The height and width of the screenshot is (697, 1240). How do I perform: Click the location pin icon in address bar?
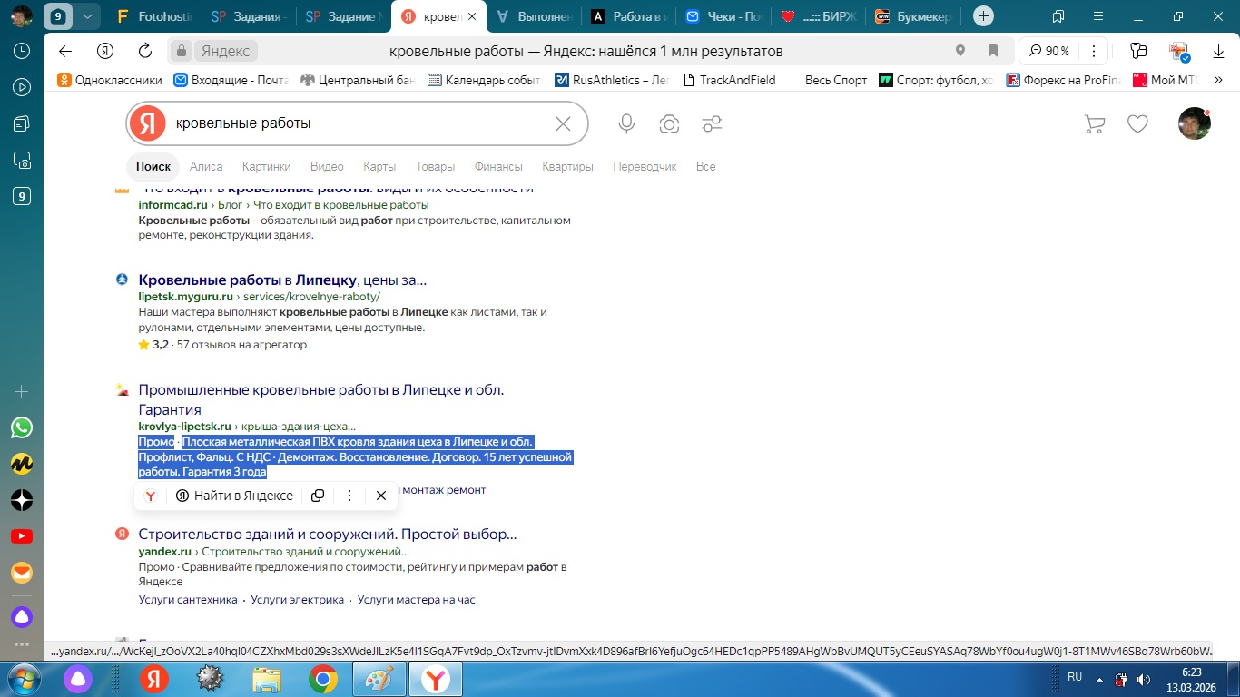[x=960, y=51]
